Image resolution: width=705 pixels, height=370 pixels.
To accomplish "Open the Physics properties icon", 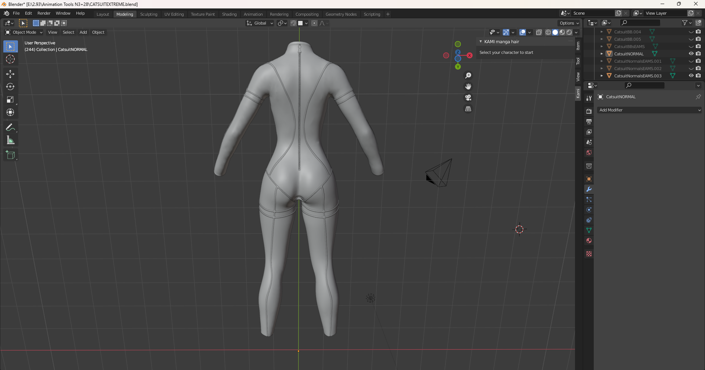I will pos(589,210).
